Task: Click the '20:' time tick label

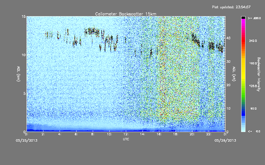Action: (x=192, y=134)
